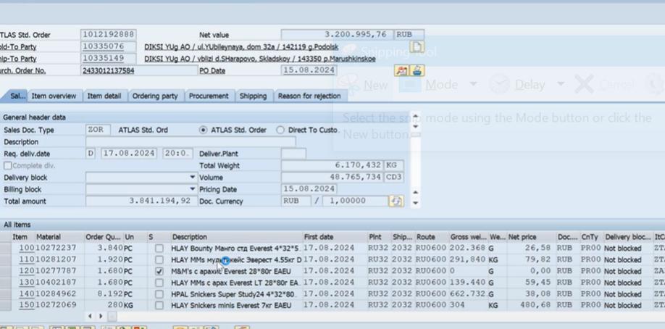Click the Delay clock icon in Snipping Tool overlay
The width and height of the screenshot is (665, 329).
pyautogui.click(x=499, y=85)
